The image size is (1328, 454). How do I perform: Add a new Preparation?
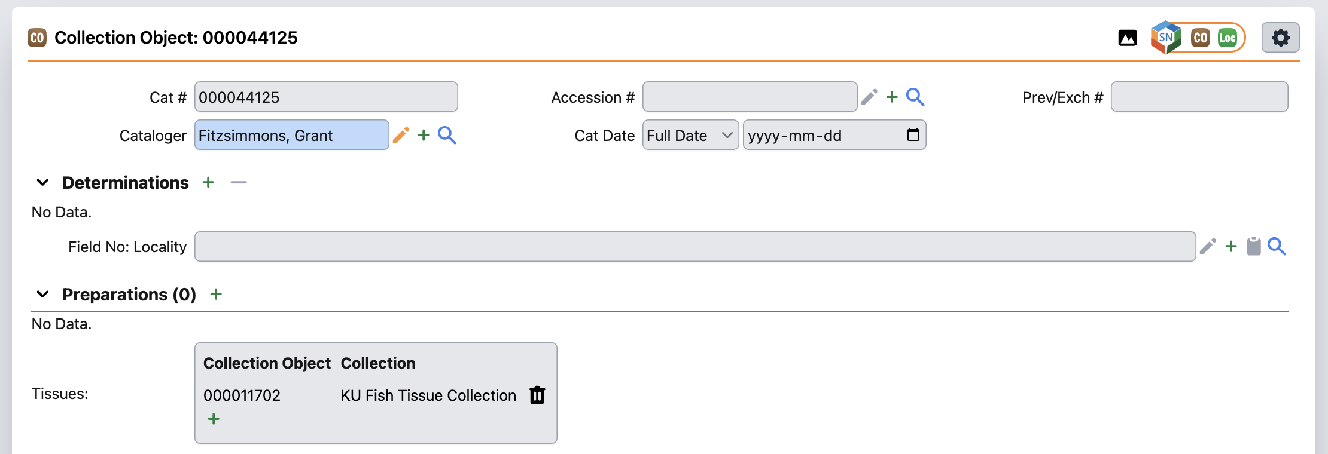point(216,295)
